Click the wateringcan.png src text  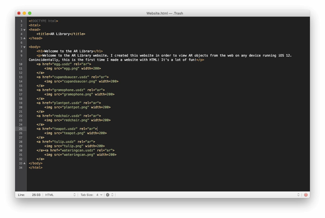(79, 155)
